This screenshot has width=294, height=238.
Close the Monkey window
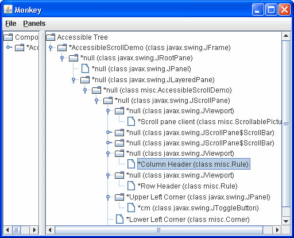point(284,10)
